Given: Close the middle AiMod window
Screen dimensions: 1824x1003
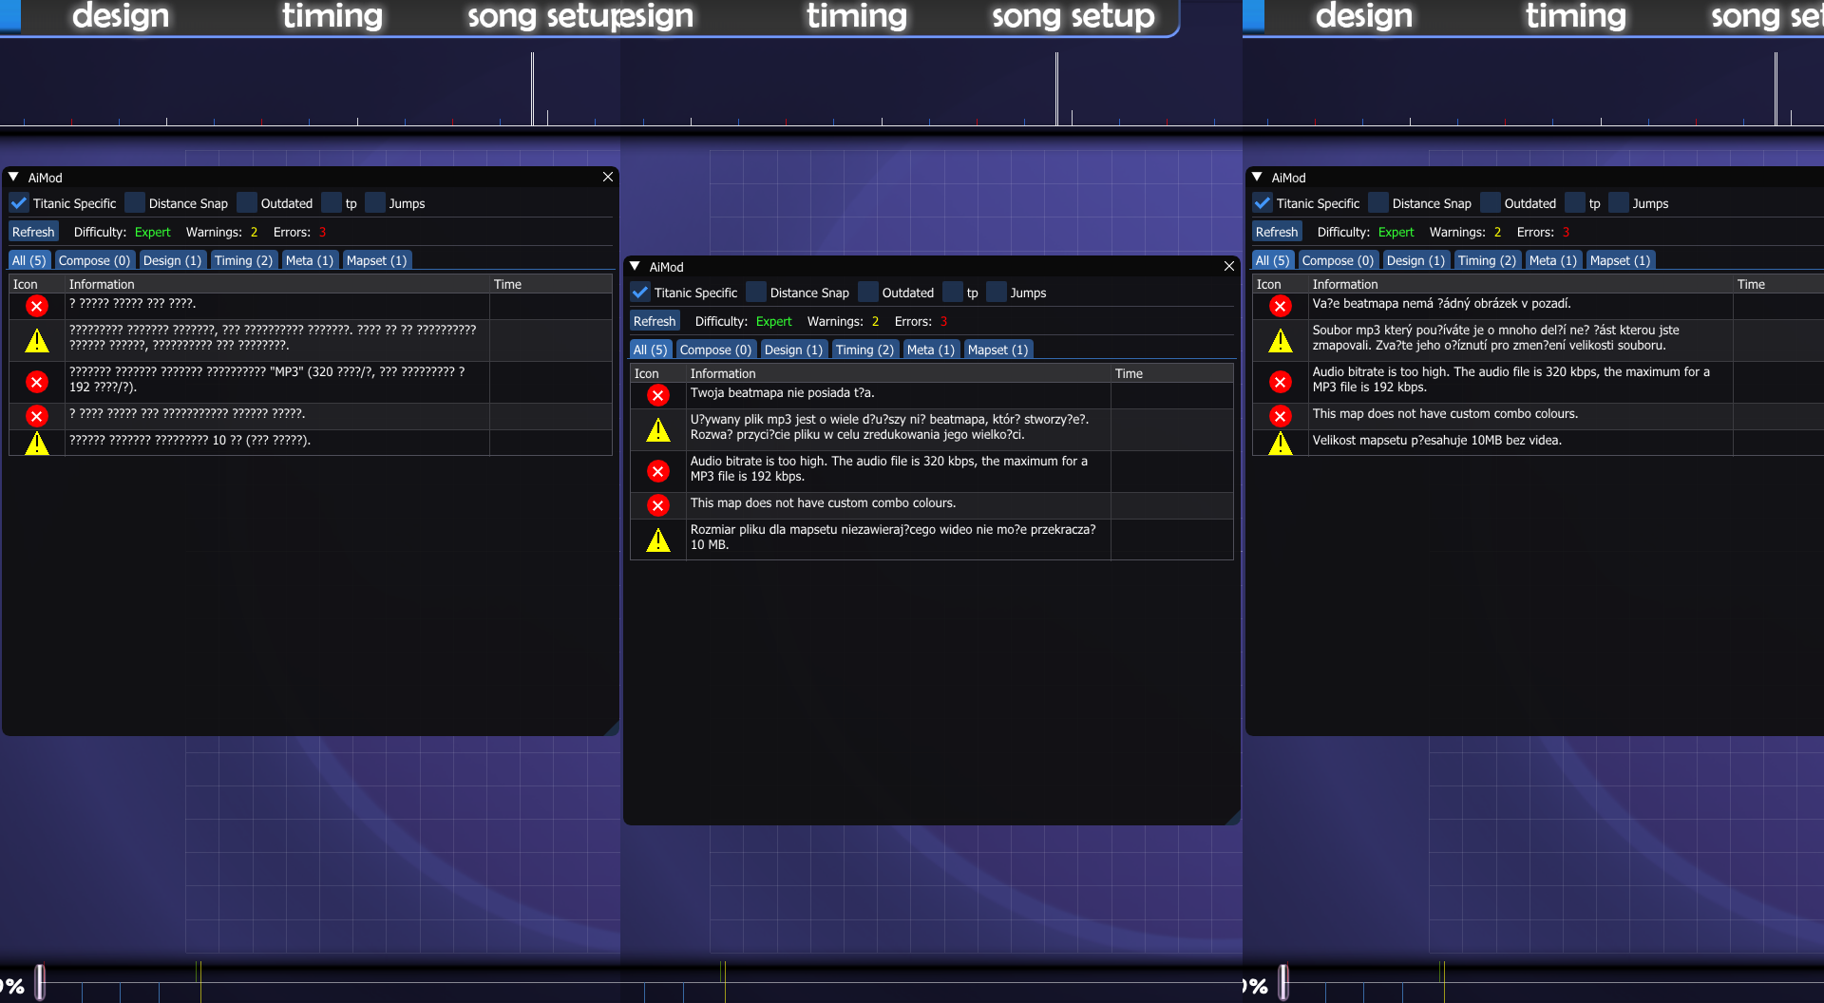Looking at the screenshot, I should 1229,266.
